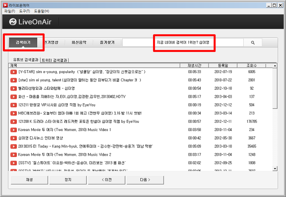Open the 도구(T) menu
Viewport: 286px width, 197px height.
25,11
